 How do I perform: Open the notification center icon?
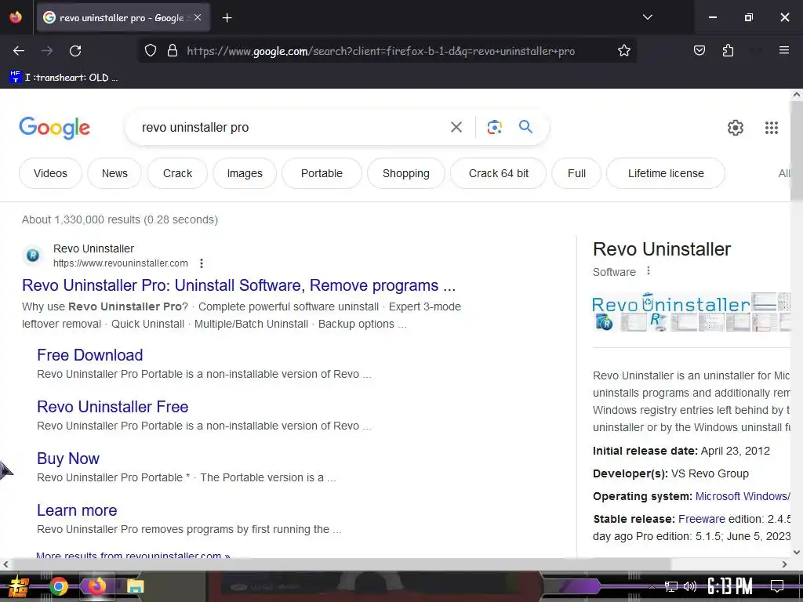(777, 586)
